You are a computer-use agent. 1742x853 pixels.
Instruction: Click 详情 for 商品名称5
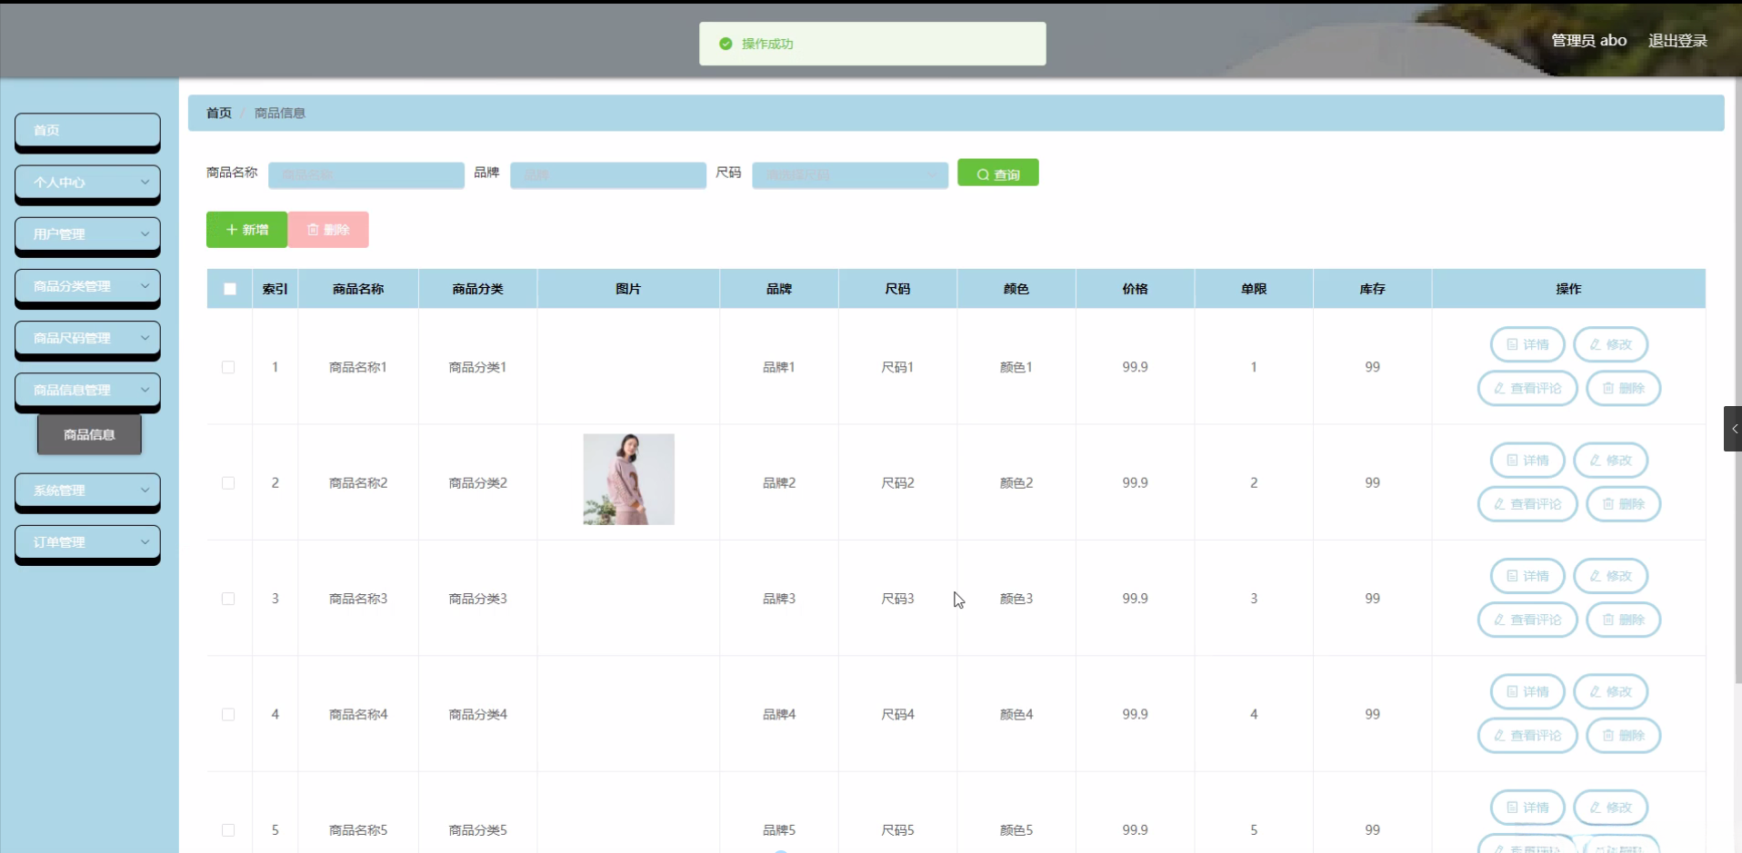[x=1527, y=808]
